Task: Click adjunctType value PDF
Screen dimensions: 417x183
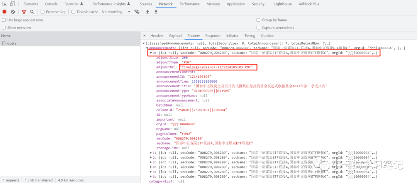Action: (x=186, y=62)
